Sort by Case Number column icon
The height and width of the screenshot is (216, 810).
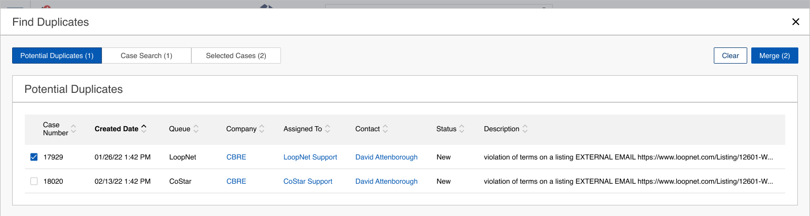tap(73, 129)
